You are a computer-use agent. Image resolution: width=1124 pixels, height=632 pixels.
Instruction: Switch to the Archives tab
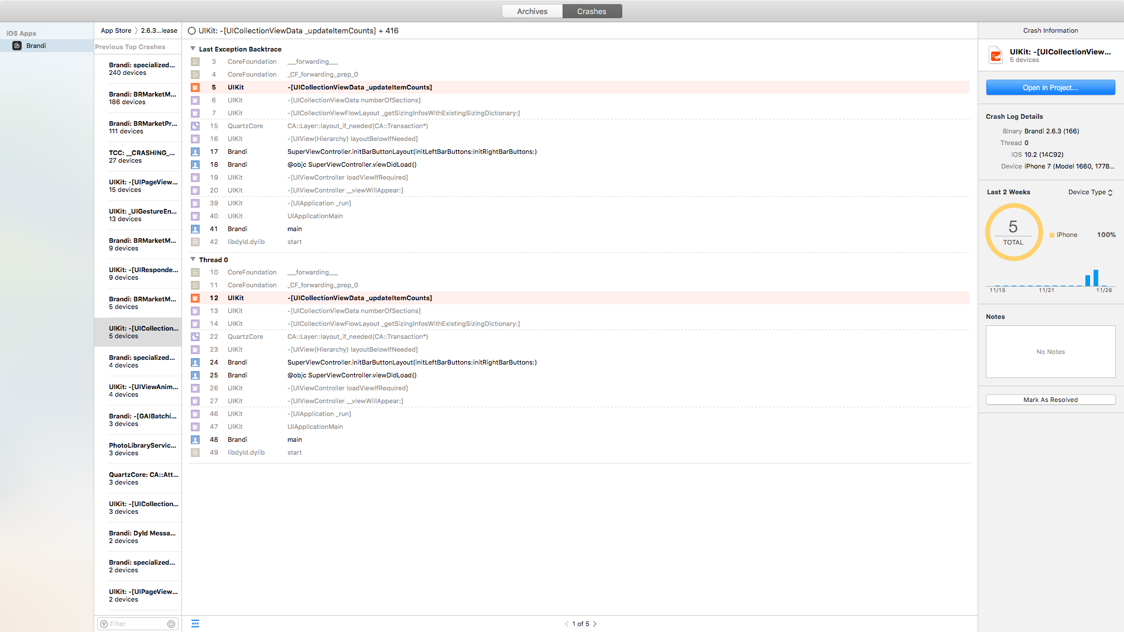click(x=532, y=11)
